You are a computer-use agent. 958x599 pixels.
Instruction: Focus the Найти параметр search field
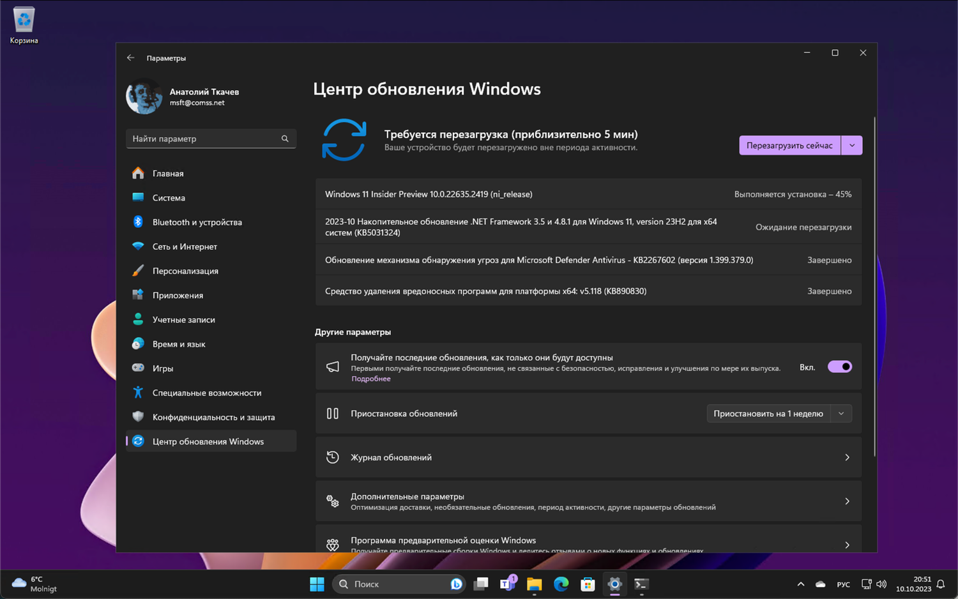point(211,139)
